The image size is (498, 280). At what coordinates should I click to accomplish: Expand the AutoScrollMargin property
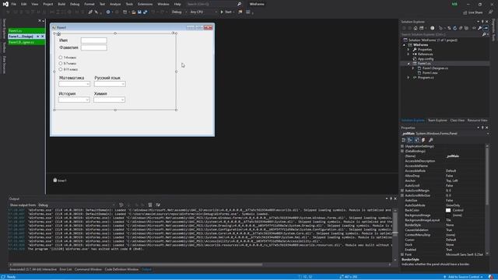click(402, 191)
